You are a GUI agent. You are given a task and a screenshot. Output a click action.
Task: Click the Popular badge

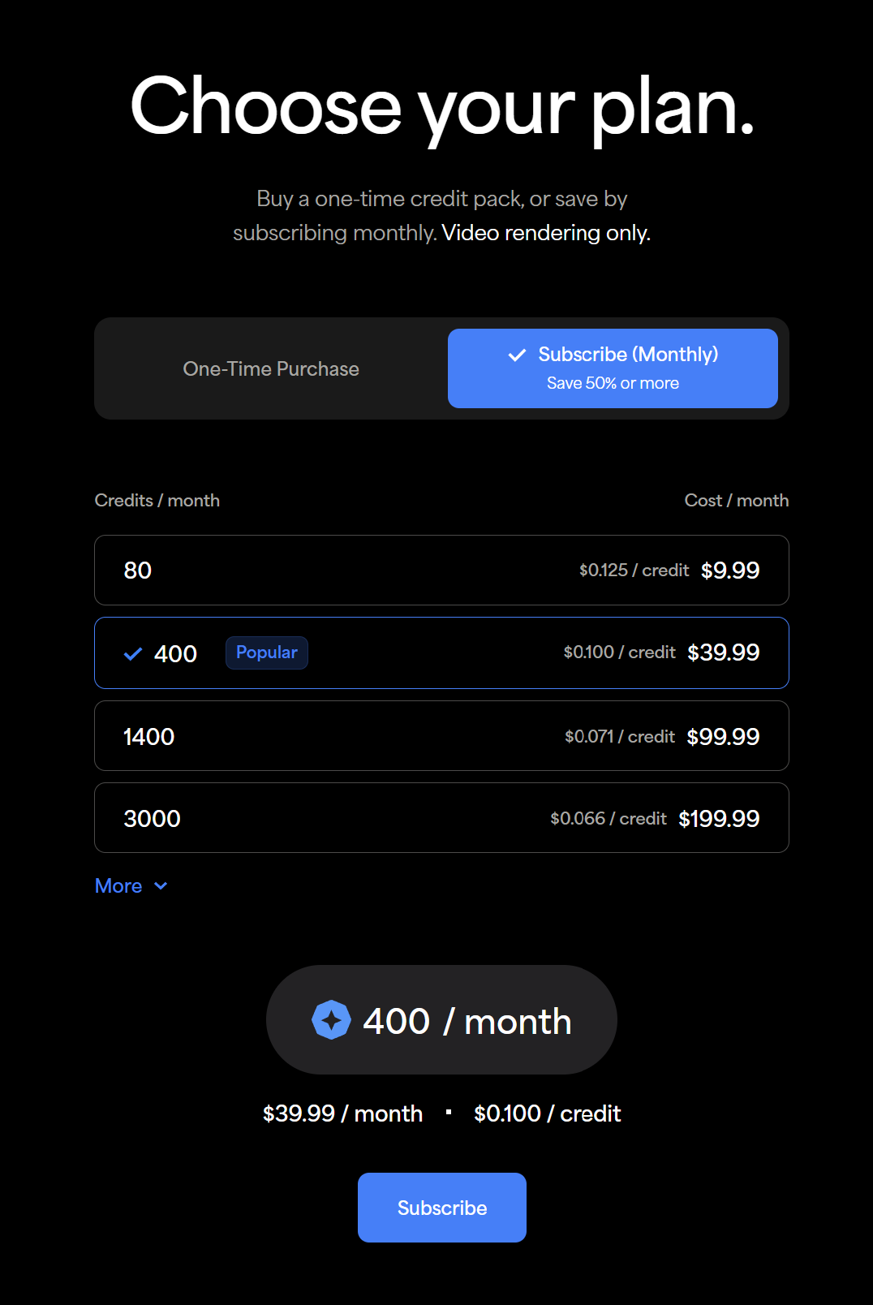266,652
